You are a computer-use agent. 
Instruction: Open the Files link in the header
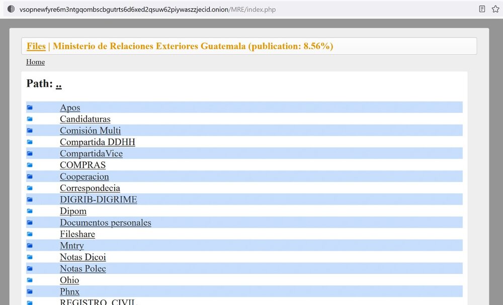36,46
